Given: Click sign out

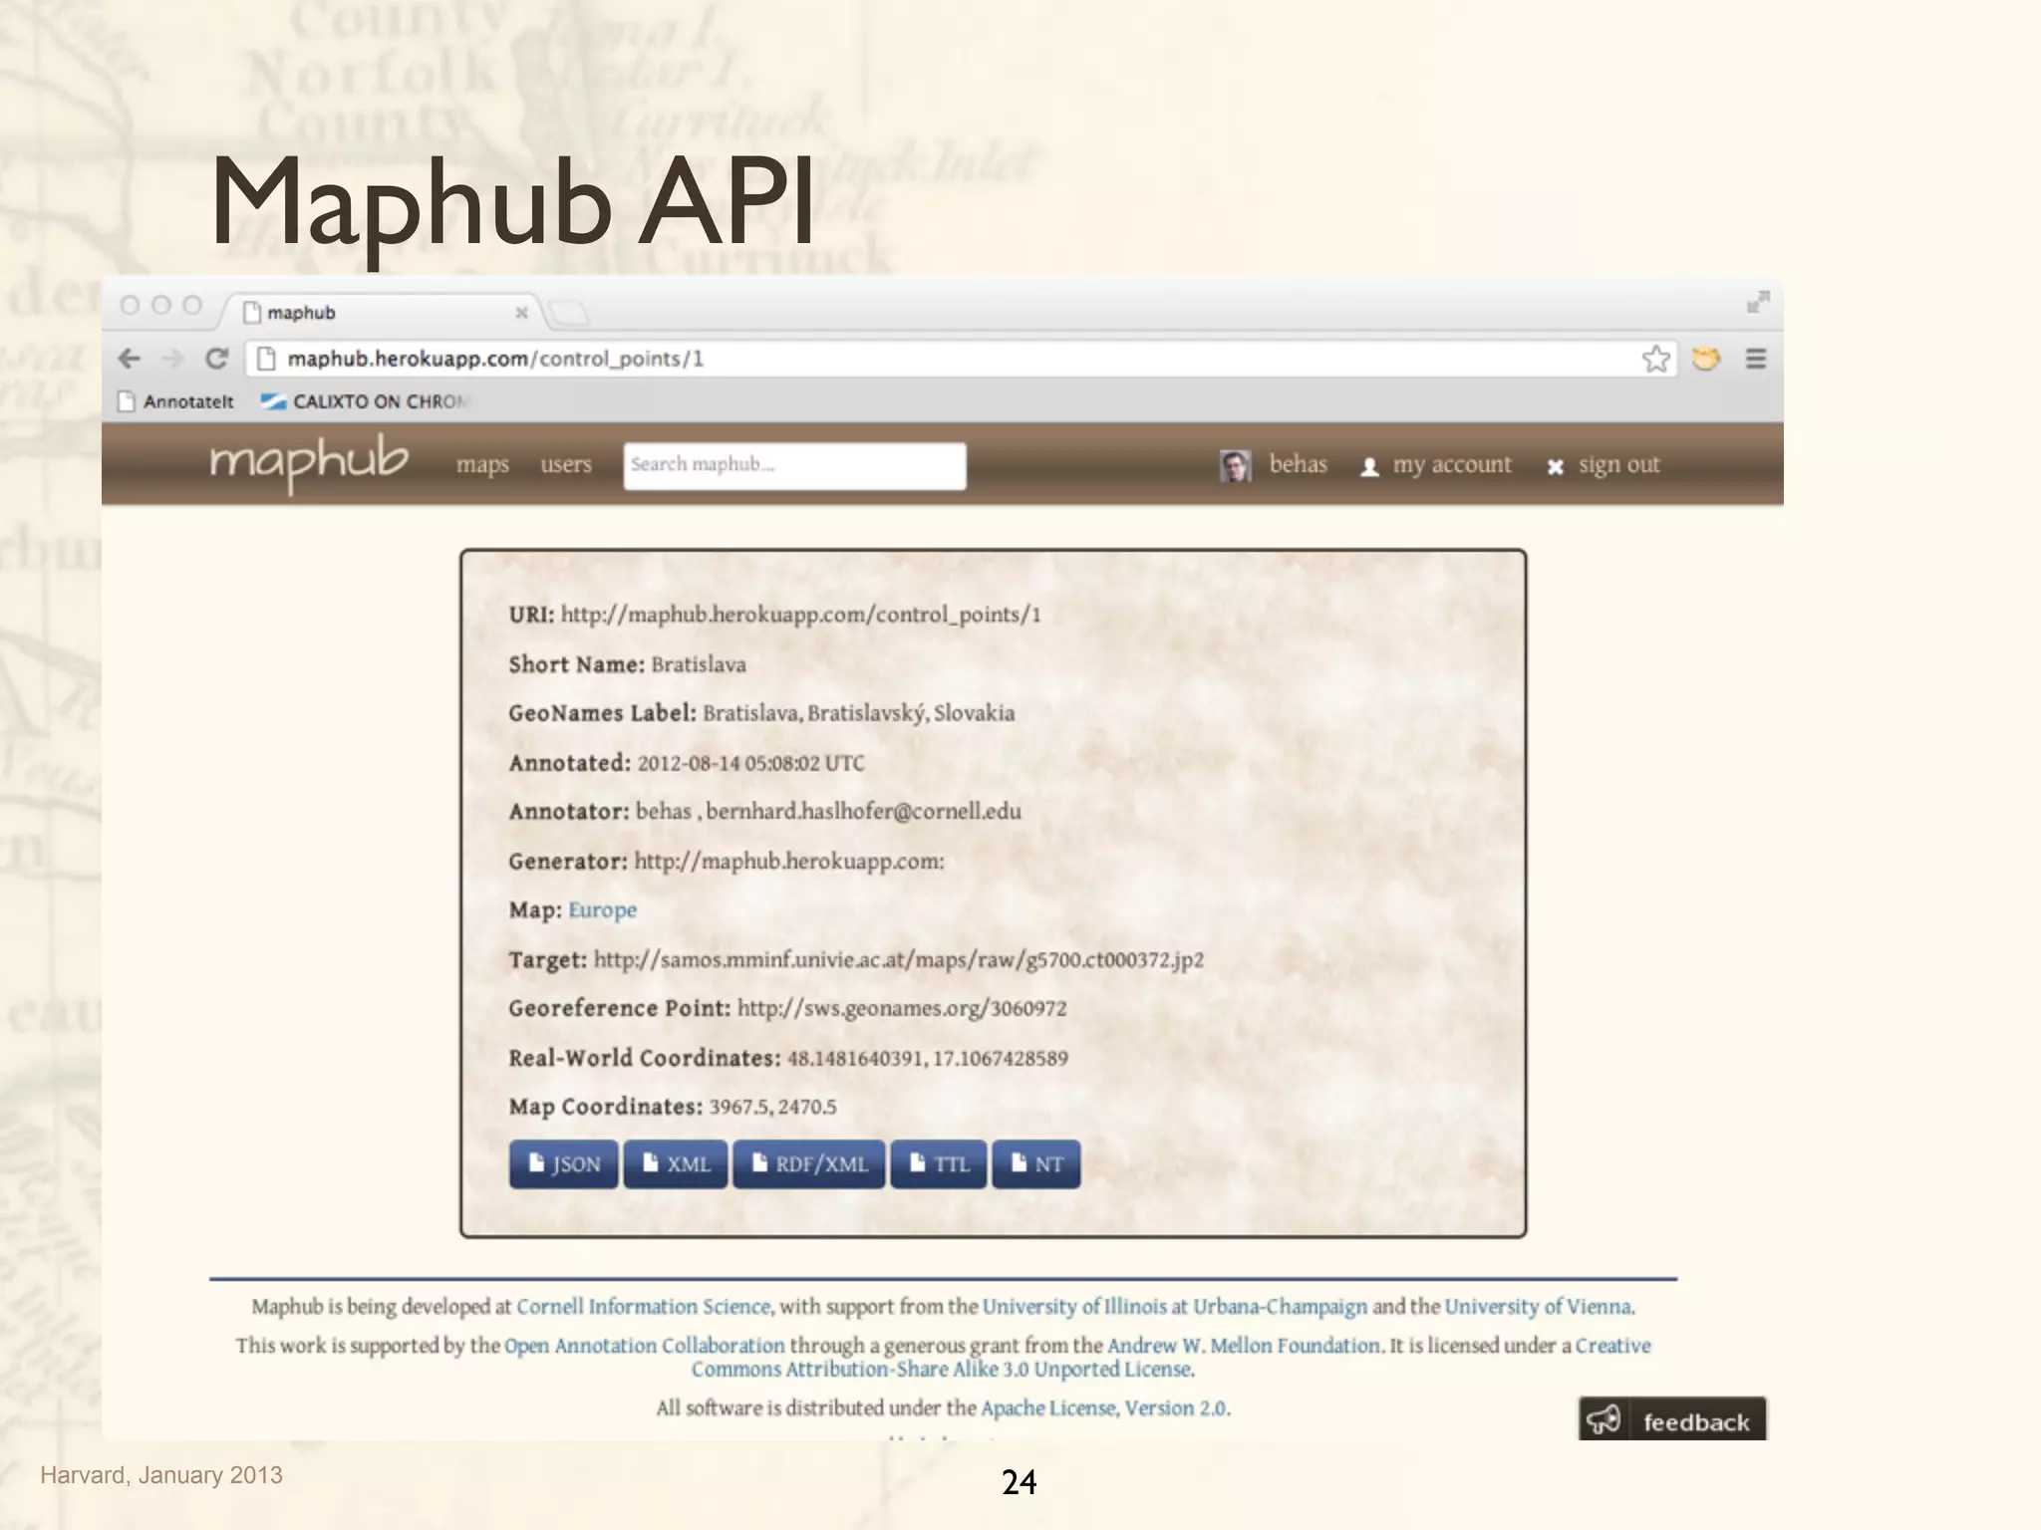Looking at the screenshot, I should (1618, 465).
